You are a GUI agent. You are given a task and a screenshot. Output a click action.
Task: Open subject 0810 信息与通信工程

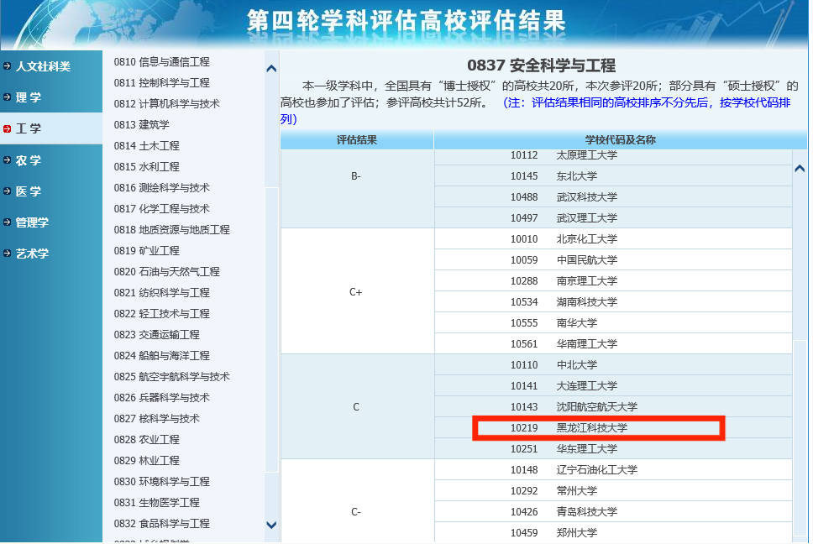pyautogui.click(x=161, y=62)
